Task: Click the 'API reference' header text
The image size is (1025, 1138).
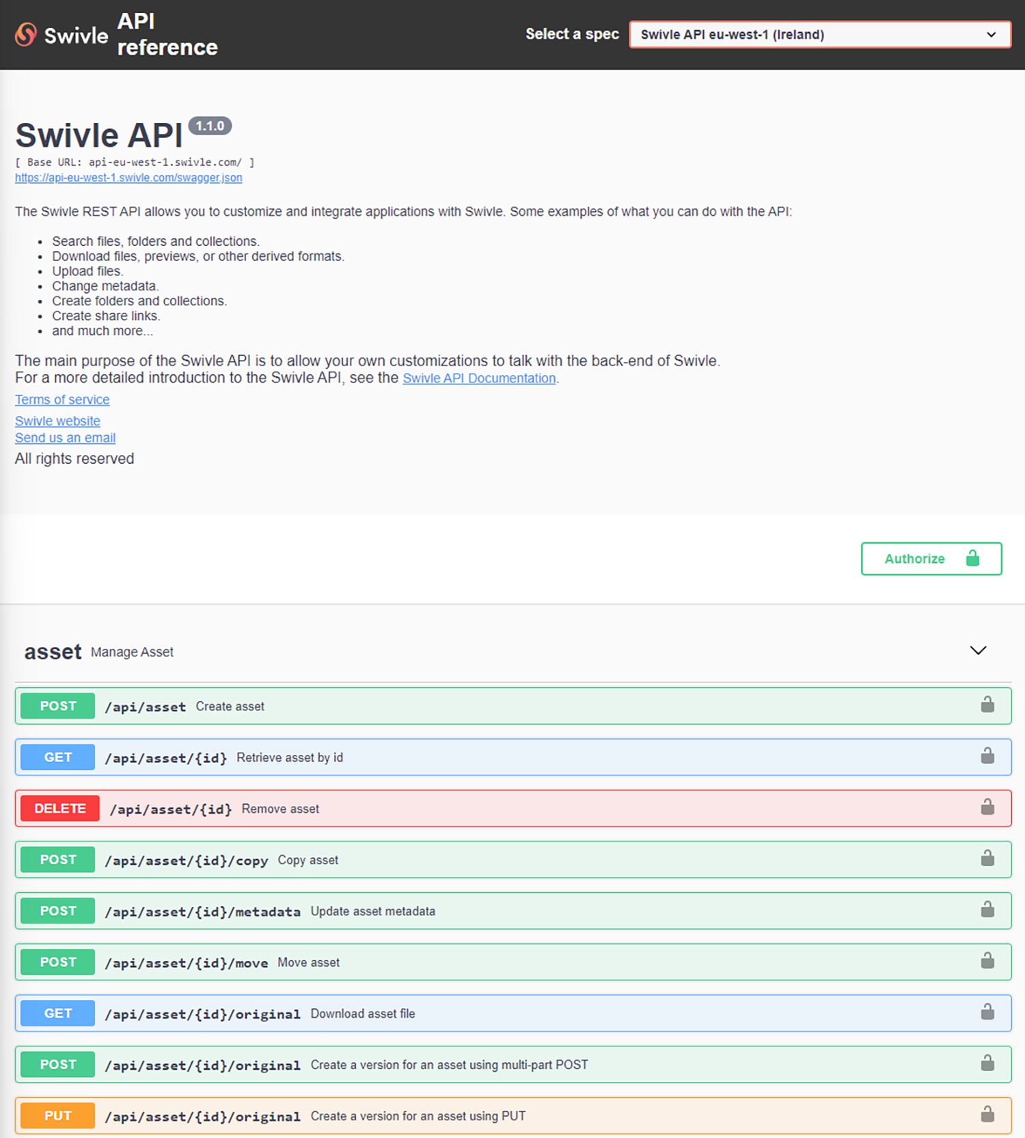Action: click(x=167, y=34)
